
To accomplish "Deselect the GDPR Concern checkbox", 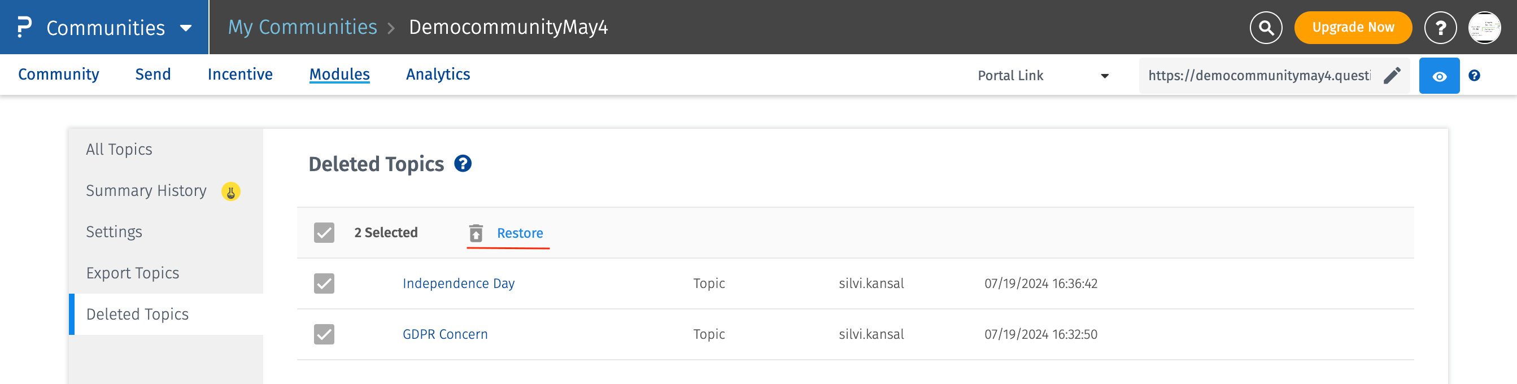I will pyautogui.click(x=324, y=334).
